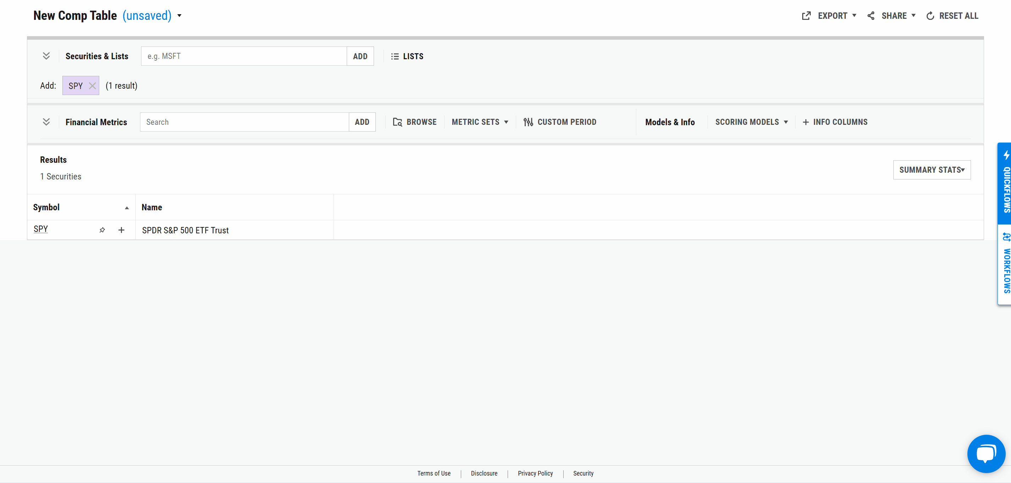Open the LISTS menu
The height and width of the screenshot is (483, 1011).
click(x=407, y=56)
